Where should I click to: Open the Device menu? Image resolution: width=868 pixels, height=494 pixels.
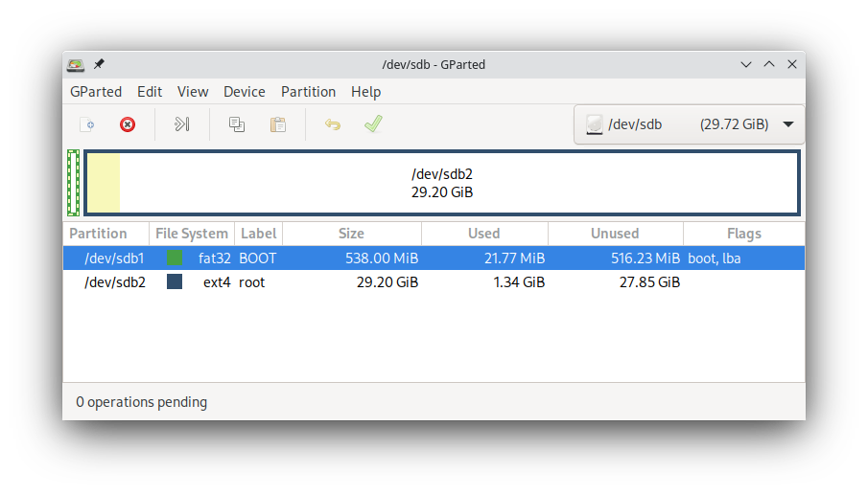245,92
